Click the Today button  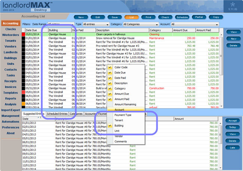click(x=233, y=127)
